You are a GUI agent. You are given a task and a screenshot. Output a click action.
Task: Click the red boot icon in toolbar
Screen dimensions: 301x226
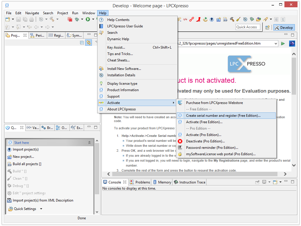coord(198,19)
